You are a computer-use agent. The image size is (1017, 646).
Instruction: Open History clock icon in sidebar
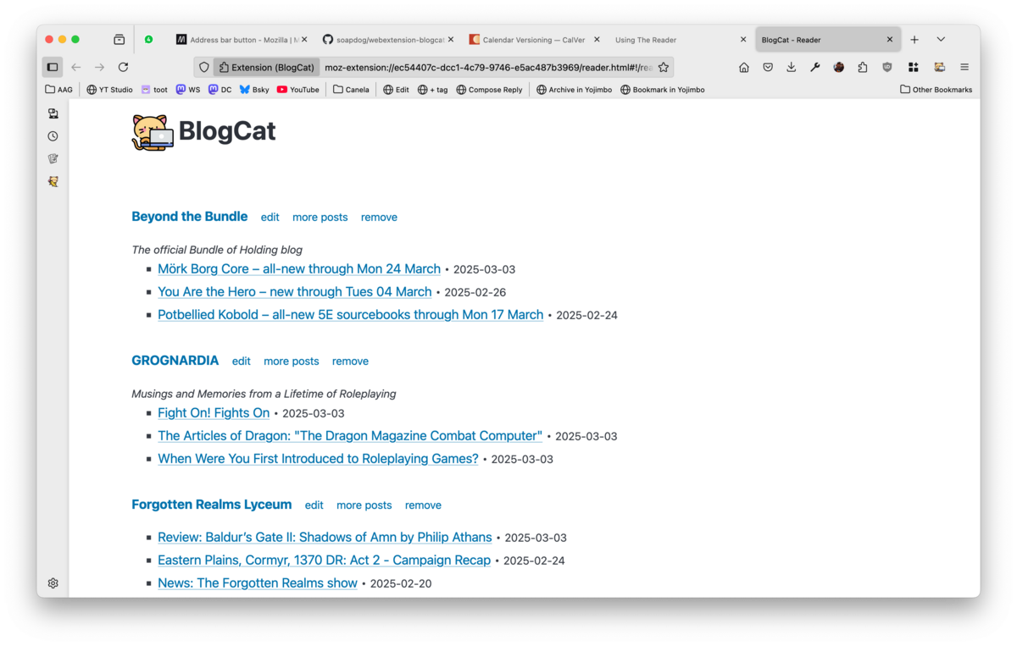53,136
